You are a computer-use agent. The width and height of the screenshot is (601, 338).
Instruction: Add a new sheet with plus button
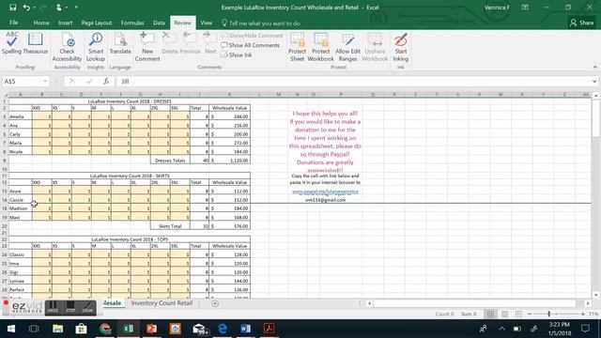click(215, 303)
